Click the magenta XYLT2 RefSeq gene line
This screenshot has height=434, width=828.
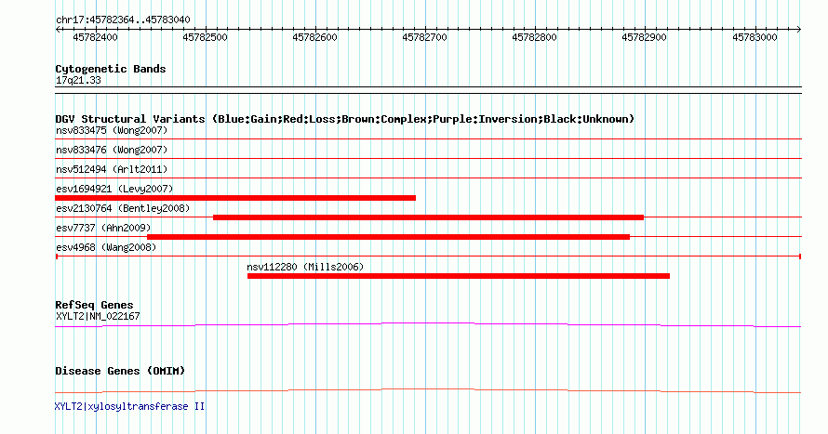click(428, 325)
